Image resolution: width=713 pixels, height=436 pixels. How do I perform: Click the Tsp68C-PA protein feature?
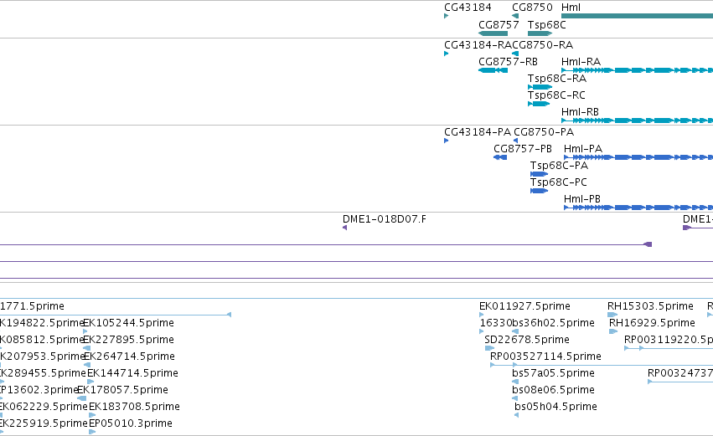pyautogui.click(x=539, y=174)
